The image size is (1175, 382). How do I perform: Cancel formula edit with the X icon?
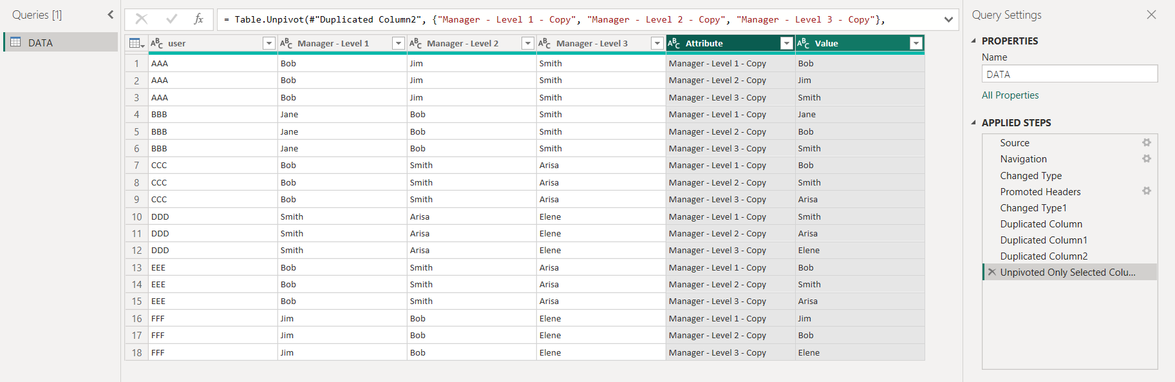pos(142,19)
